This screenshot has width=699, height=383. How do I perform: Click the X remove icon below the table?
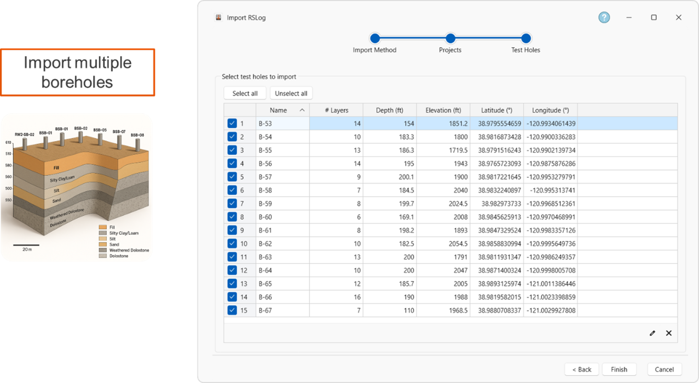pyautogui.click(x=669, y=333)
